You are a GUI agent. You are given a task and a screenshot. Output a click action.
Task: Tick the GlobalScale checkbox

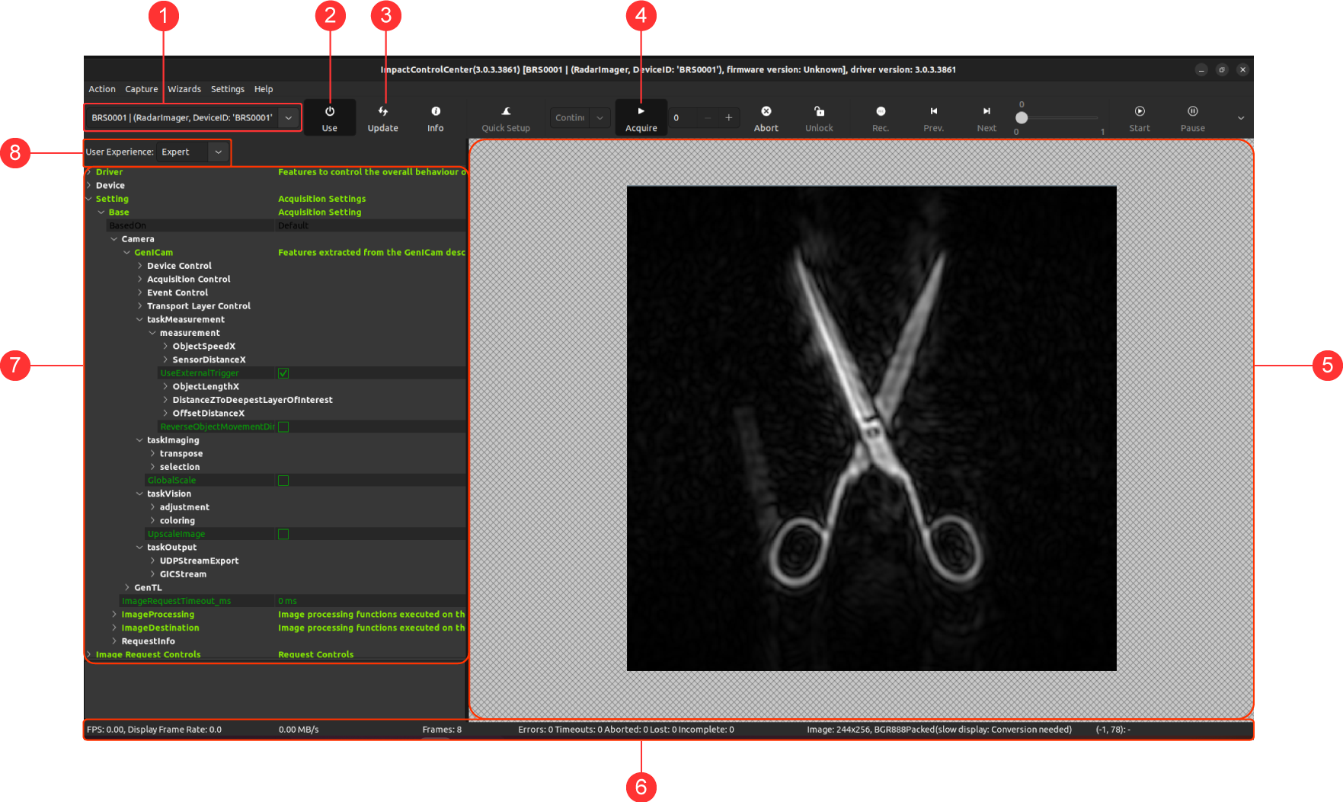coord(283,481)
